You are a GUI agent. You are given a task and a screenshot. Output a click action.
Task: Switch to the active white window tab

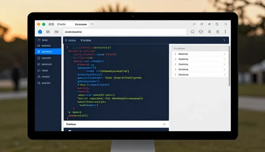(81, 24)
